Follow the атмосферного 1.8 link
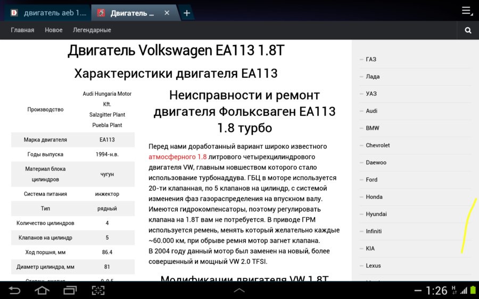This screenshot has width=479, height=299. tap(177, 156)
